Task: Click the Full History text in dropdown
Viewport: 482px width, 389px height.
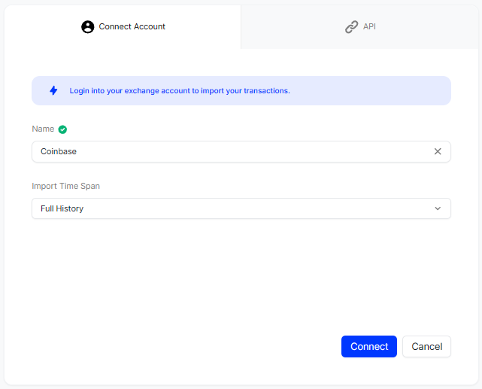Action: tap(62, 208)
